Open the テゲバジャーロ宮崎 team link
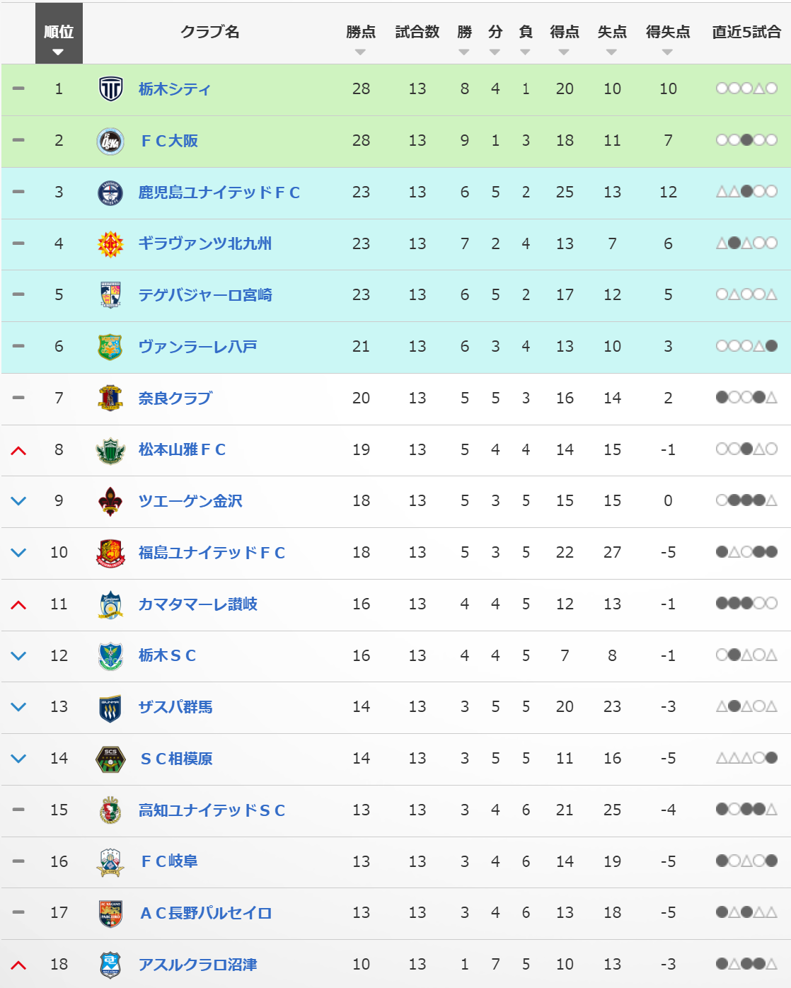 (205, 295)
